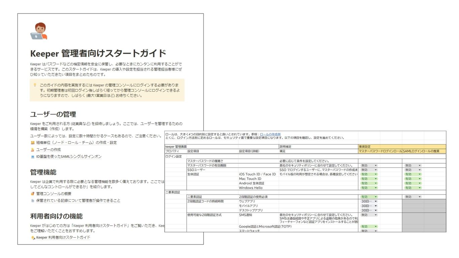Click the computer icon beside SAMLシングルサインオン

point(33,157)
